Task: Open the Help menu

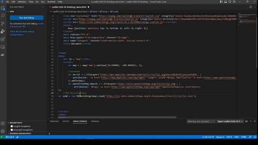Action: 60,2
